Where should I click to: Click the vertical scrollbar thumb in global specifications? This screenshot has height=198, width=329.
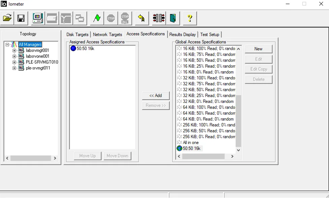pos(239,121)
